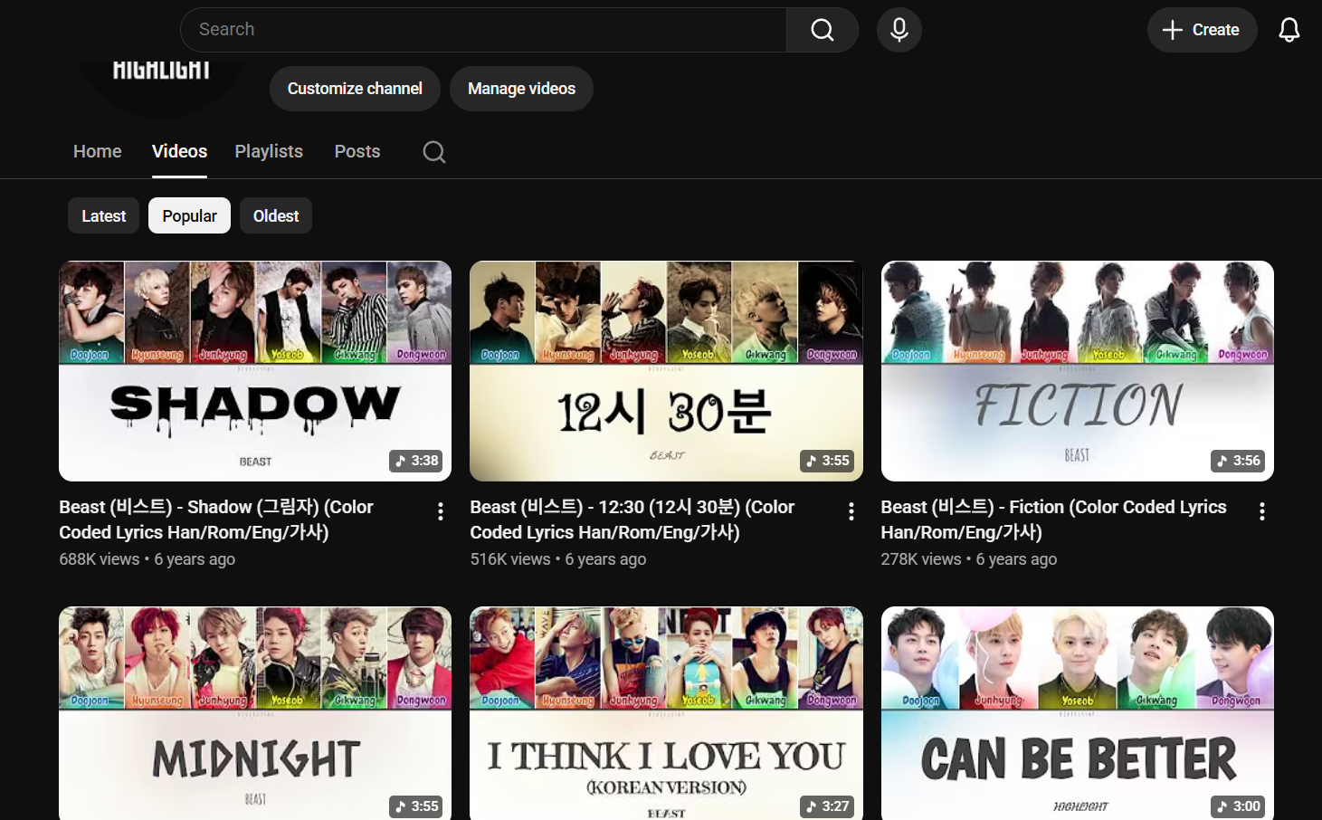This screenshot has width=1322, height=820.
Task: Open options menu for 12:30 video
Action: 851,511
